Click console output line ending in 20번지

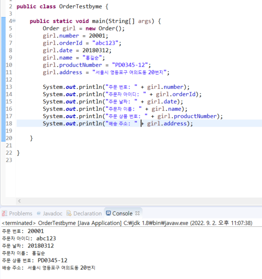[x=48, y=268]
